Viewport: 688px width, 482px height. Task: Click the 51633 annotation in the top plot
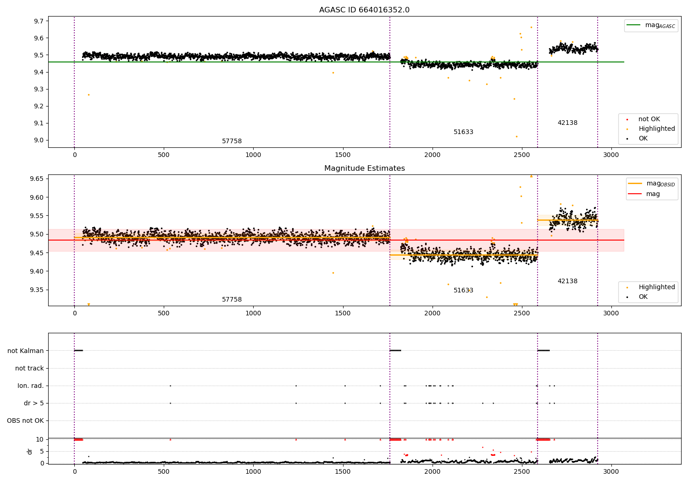[x=463, y=132]
